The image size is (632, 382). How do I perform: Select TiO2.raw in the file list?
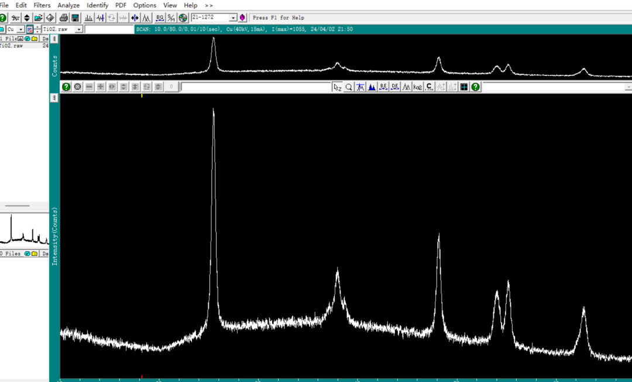click(12, 46)
